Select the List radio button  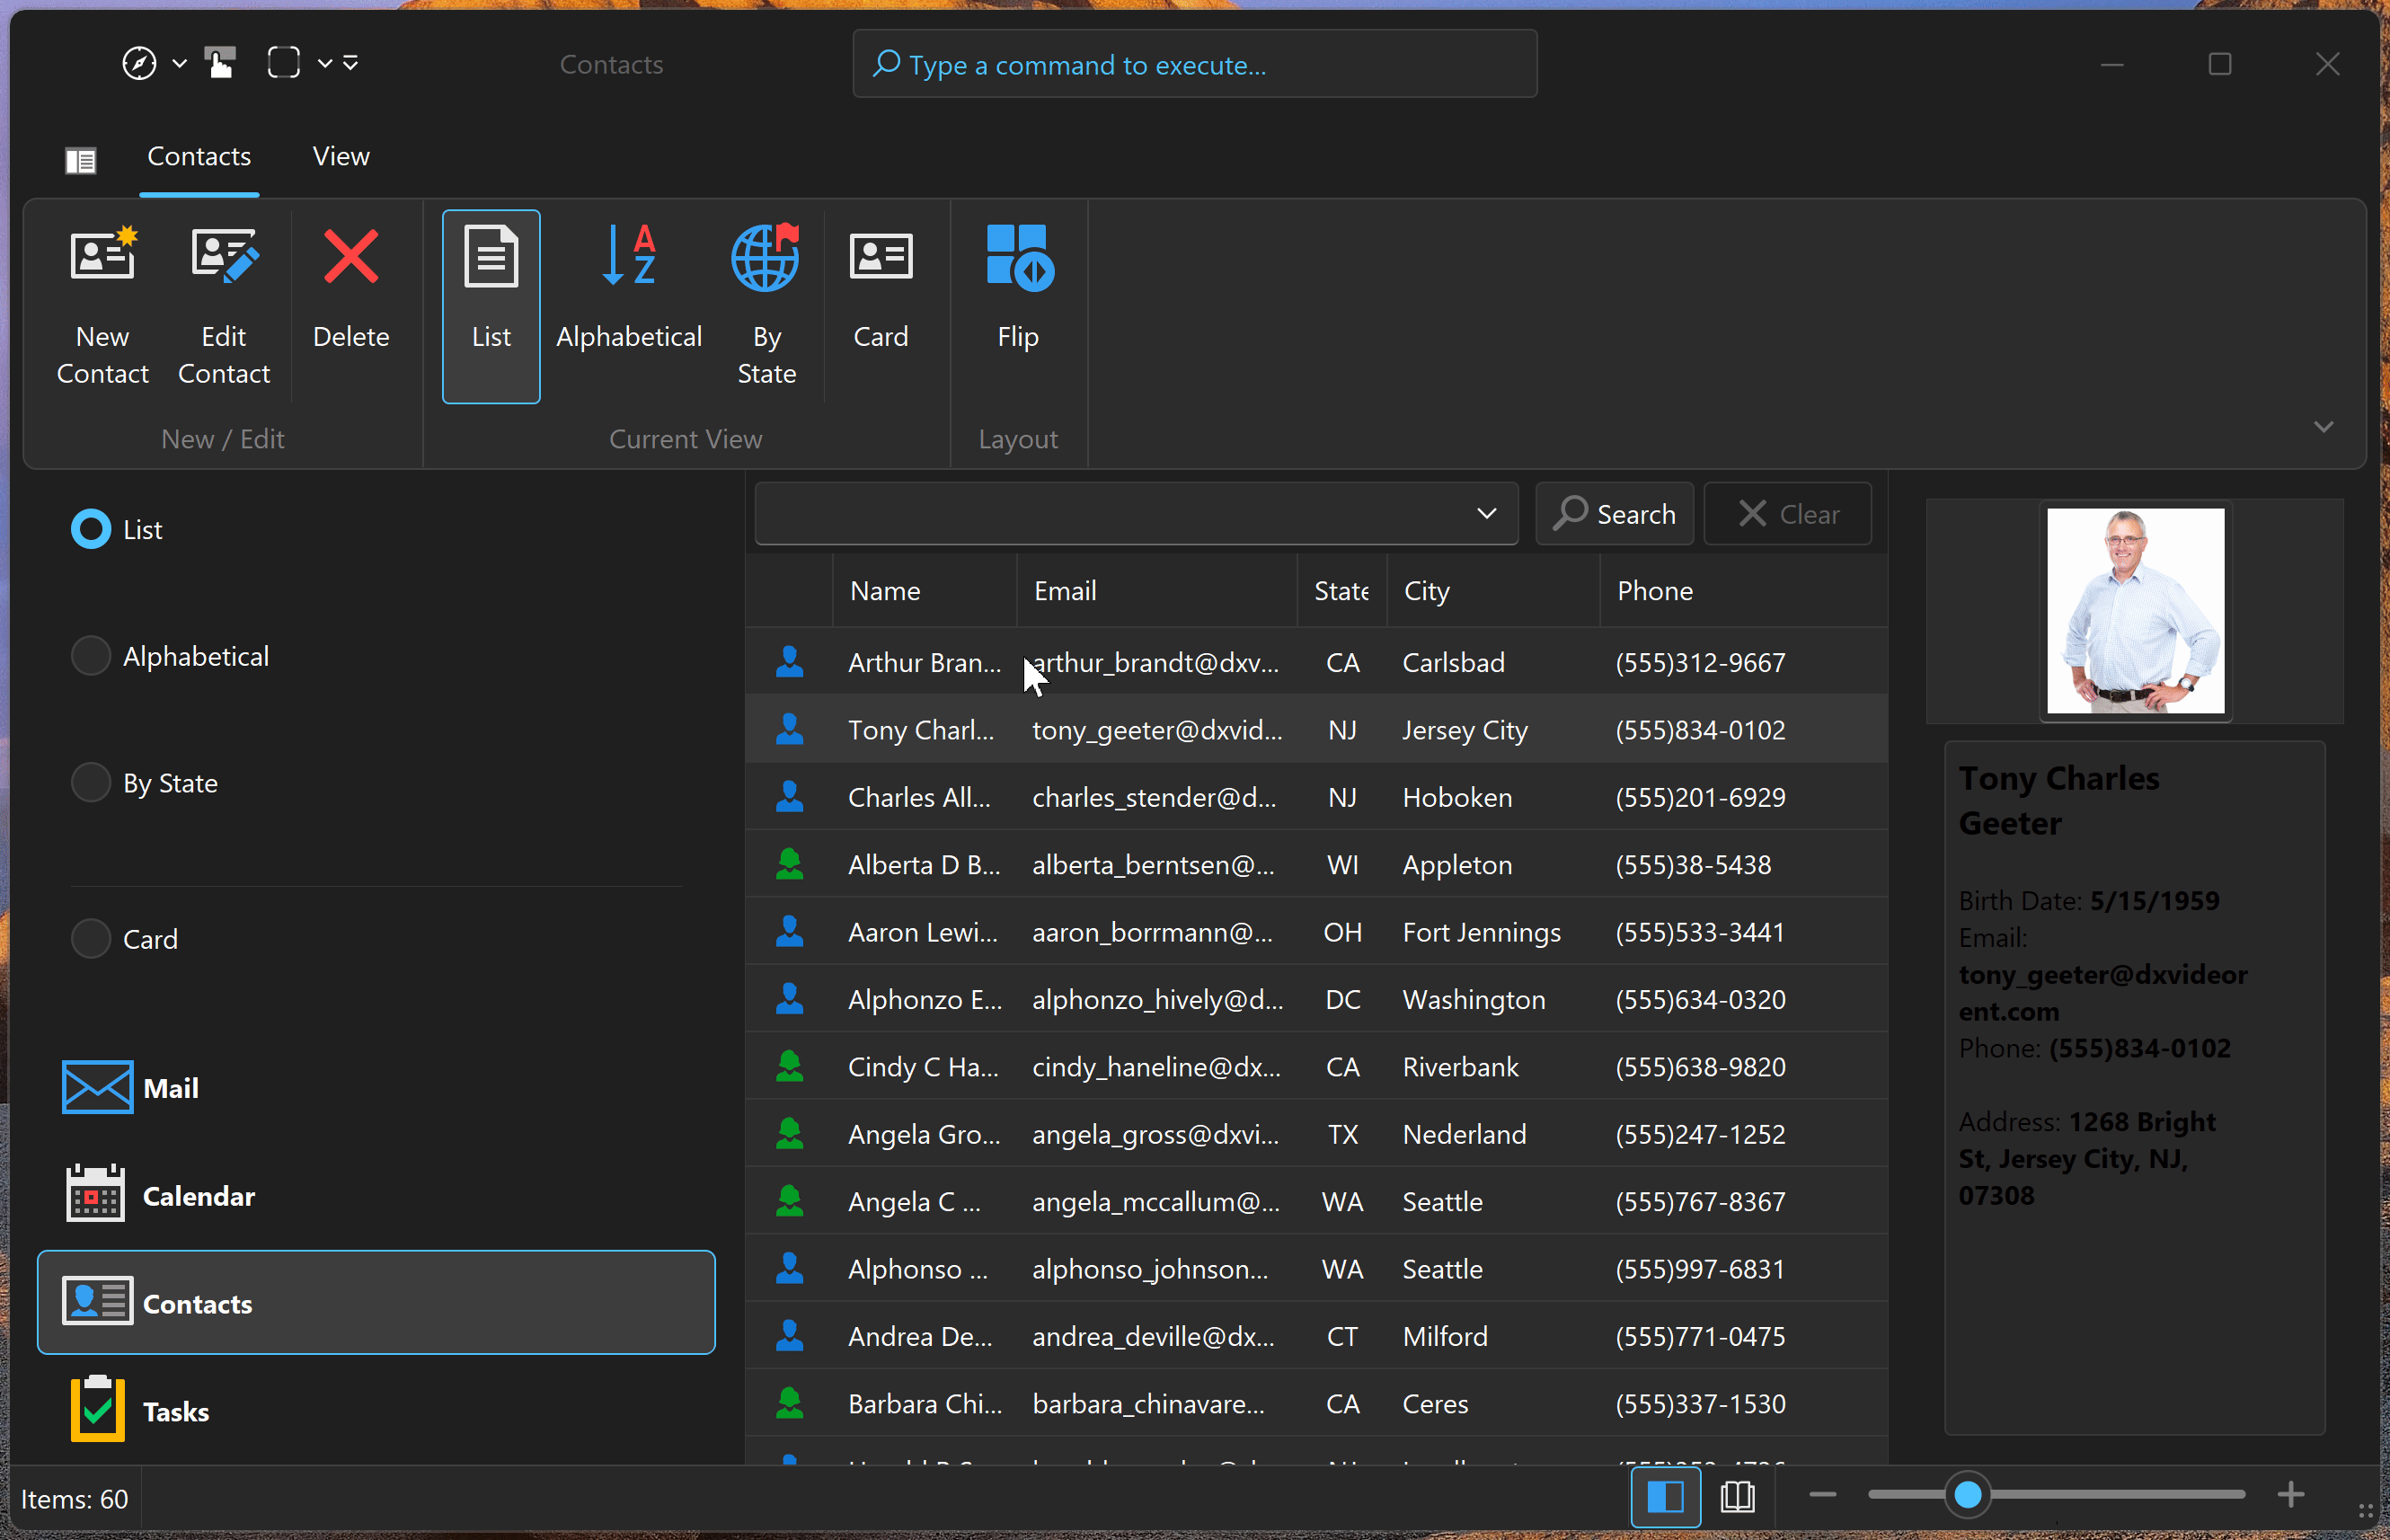90,529
